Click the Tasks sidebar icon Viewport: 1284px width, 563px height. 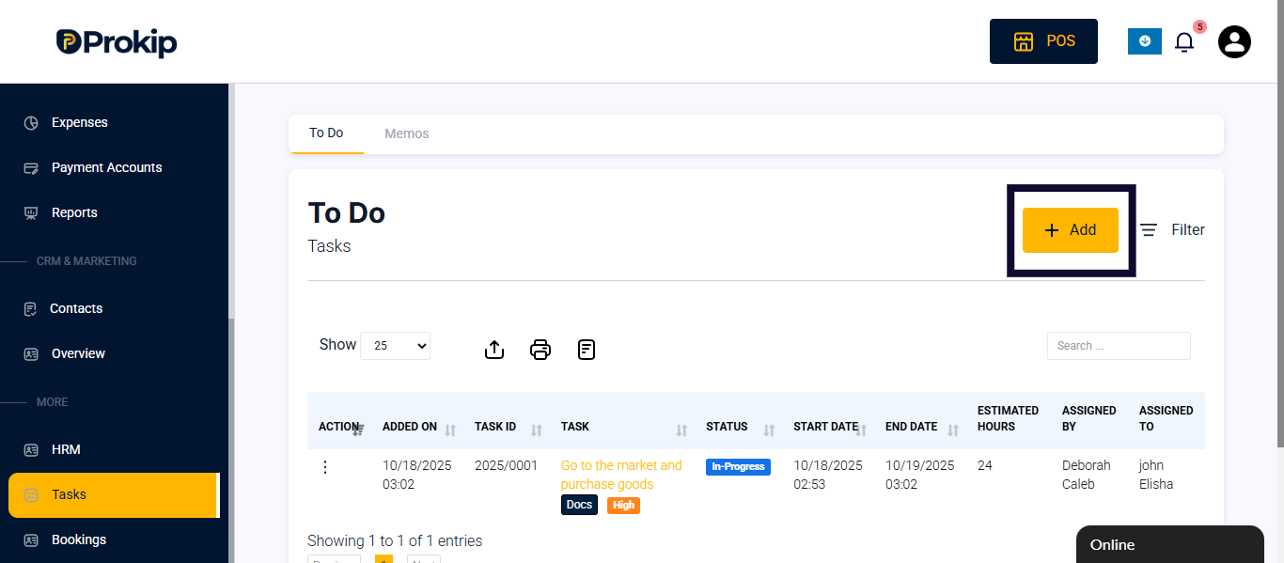click(31, 495)
